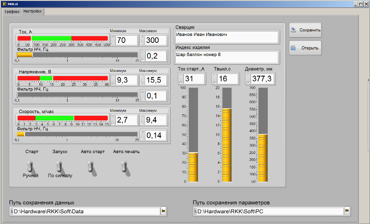Click the По сигналу label
Image resolution: width=370 pixels, height=224 pixels.
(60, 175)
